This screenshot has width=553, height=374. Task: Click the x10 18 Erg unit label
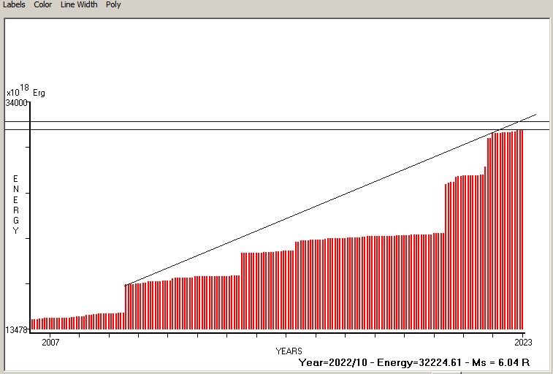[x=25, y=92]
